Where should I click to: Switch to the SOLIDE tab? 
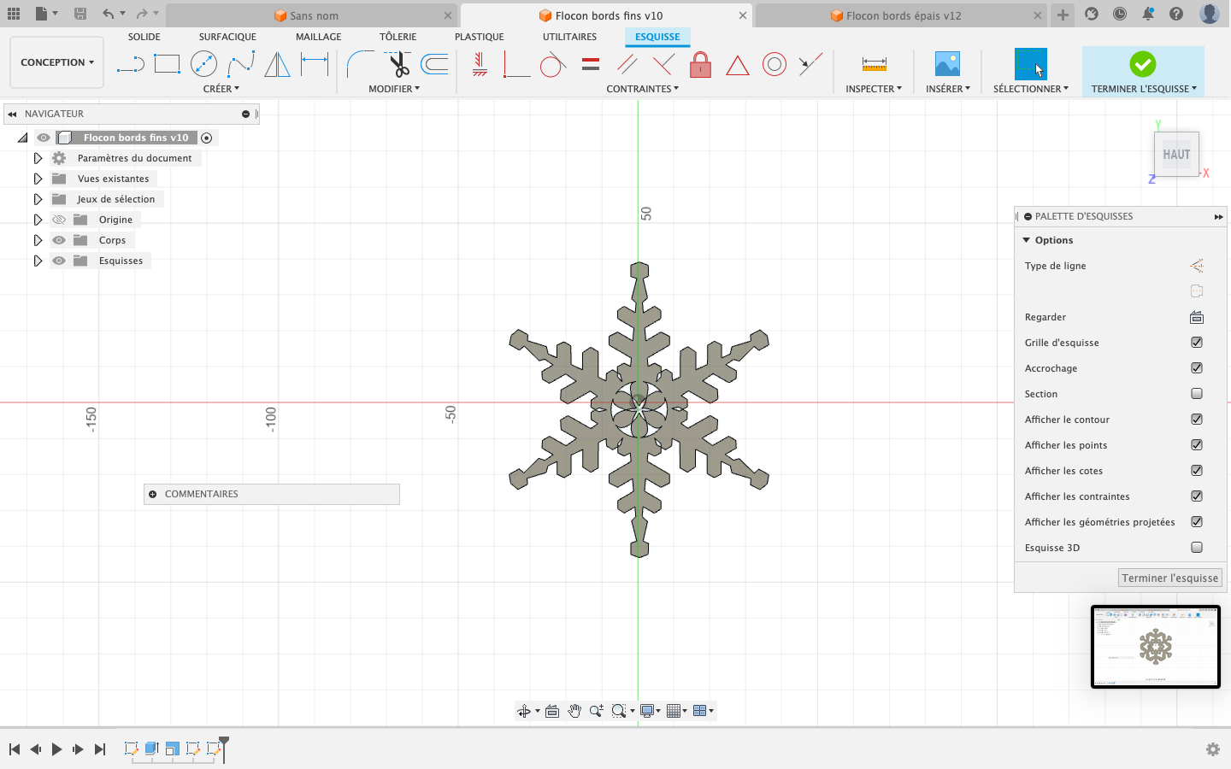click(144, 37)
